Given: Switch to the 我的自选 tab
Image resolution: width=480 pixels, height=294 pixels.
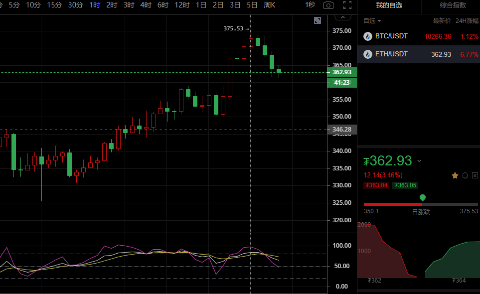Looking at the screenshot, I should coord(389,5).
